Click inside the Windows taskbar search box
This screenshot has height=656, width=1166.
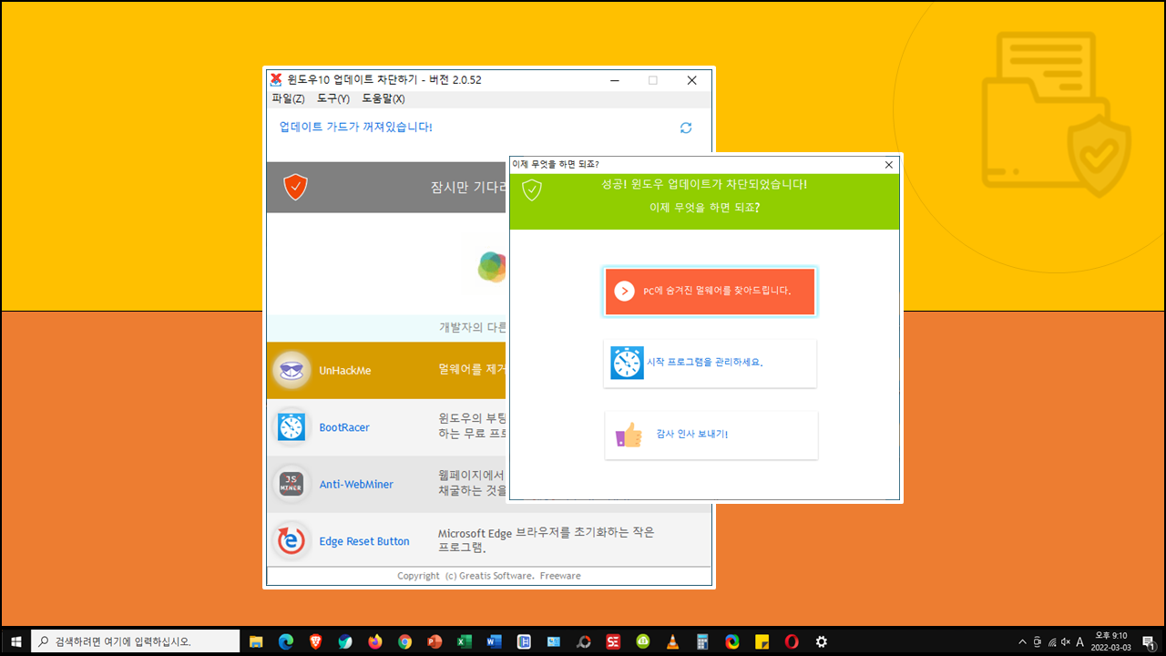[136, 641]
